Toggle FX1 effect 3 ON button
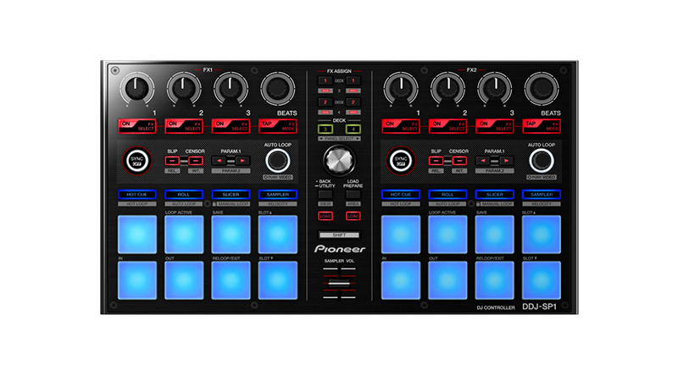 pos(231,126)
